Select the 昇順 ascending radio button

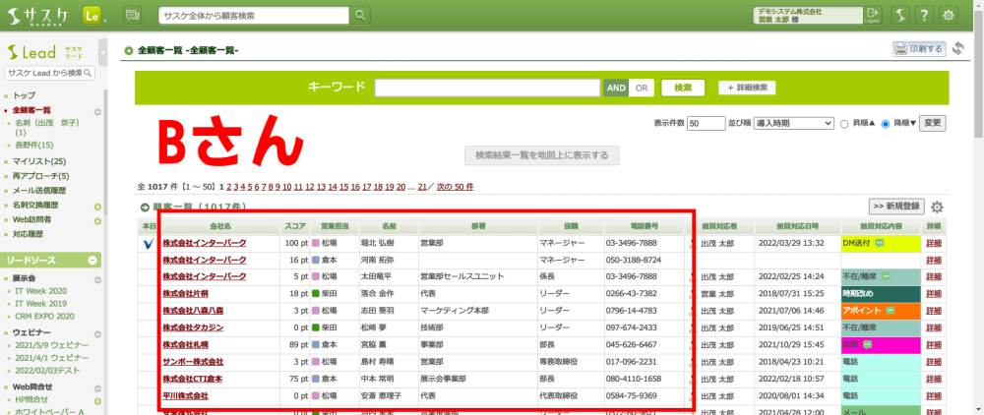[x=844, y=124]
